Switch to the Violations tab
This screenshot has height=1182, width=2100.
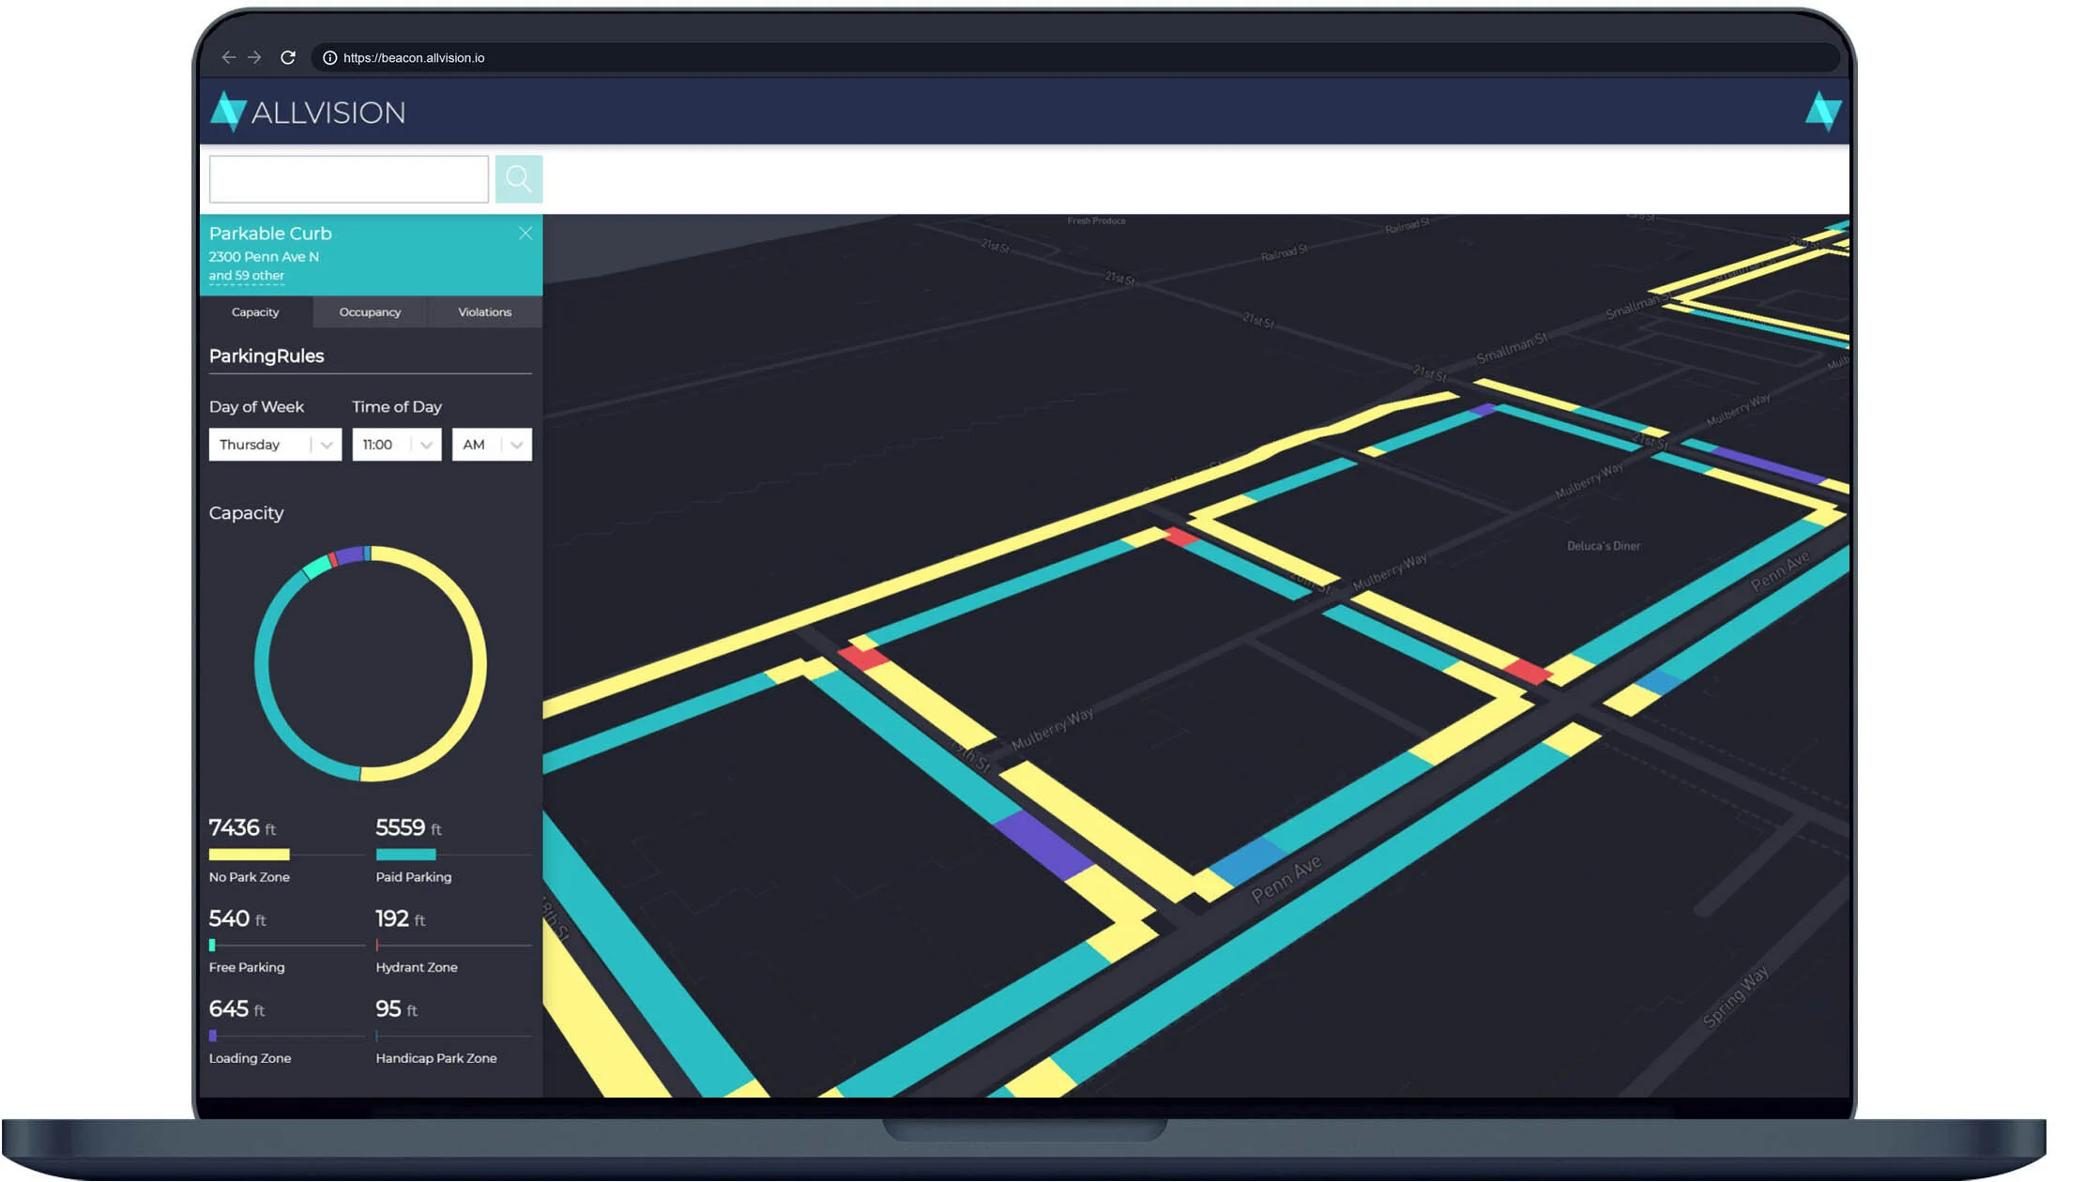click(484, 312)
